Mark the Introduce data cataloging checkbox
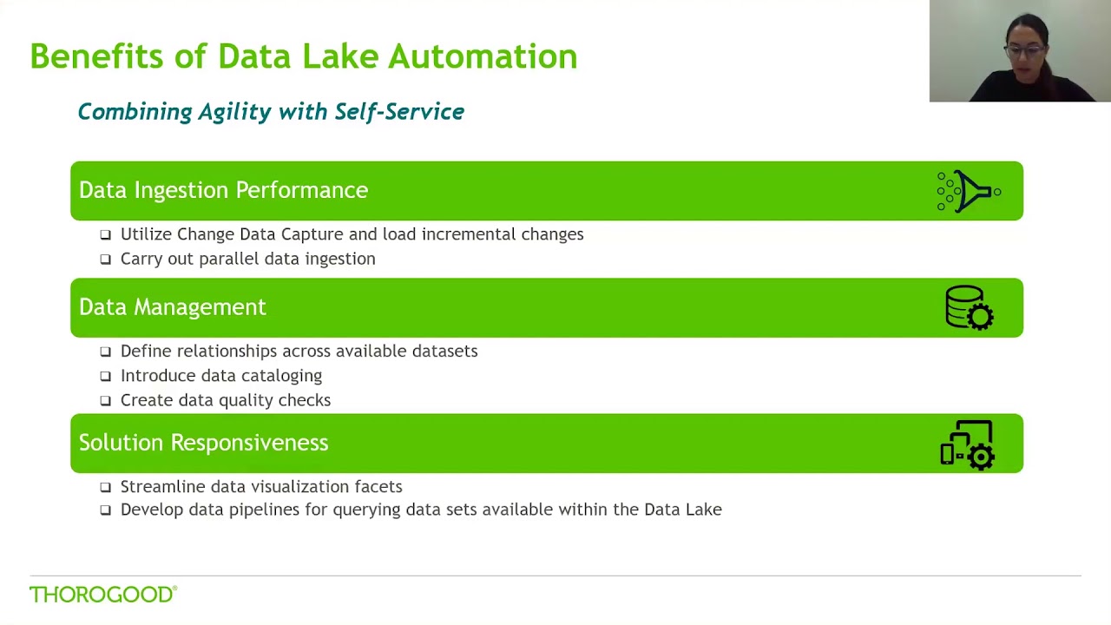Screen dimensions: 1111x625 click(105, 376)
